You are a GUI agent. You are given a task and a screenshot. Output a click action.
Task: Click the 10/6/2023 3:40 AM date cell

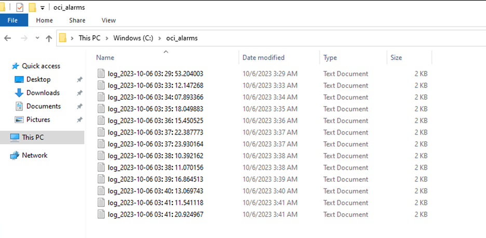[269, 191]
